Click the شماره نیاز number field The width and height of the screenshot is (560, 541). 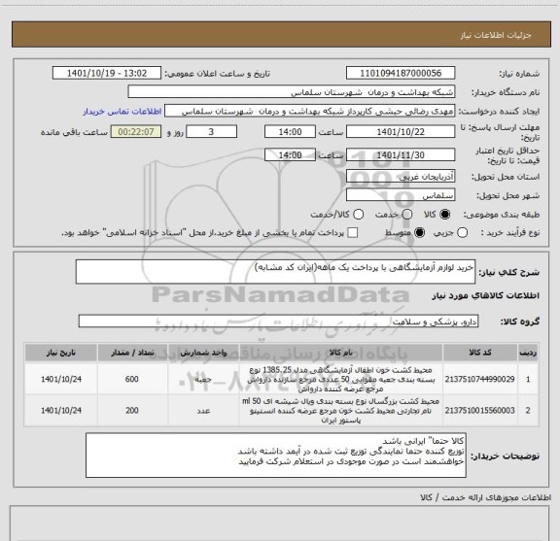click(x=401, y=73)
